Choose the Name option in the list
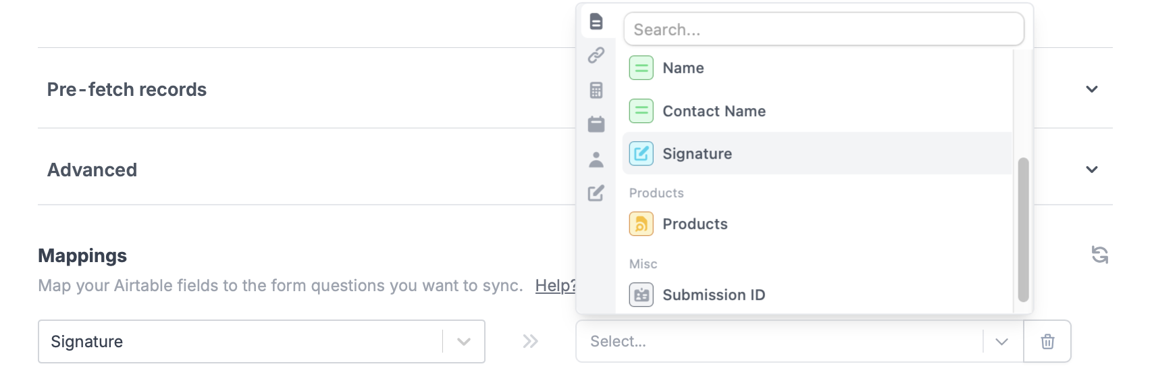This screenshot has width=1152, height=381. click(x=683, y=68)
